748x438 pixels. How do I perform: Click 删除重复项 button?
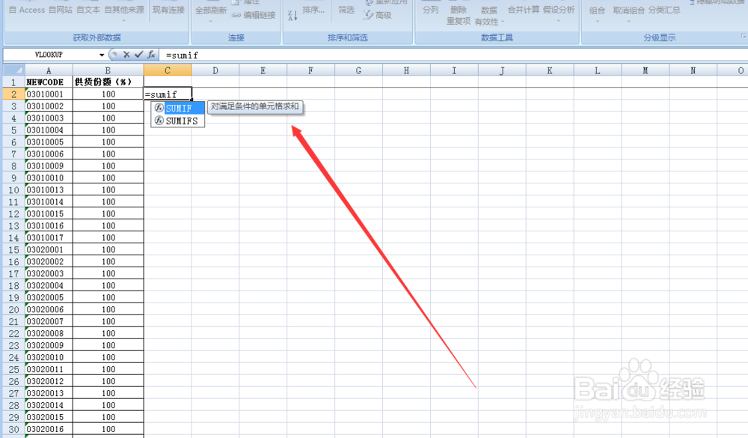coord(459,15)
